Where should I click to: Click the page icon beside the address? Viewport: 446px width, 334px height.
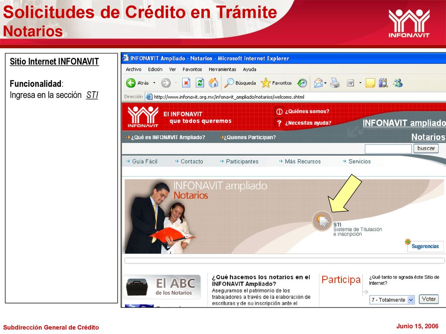coord(149,97)
